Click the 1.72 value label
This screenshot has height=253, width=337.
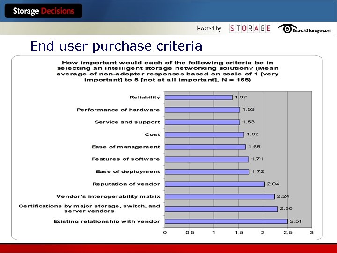(x=258, y=171)
